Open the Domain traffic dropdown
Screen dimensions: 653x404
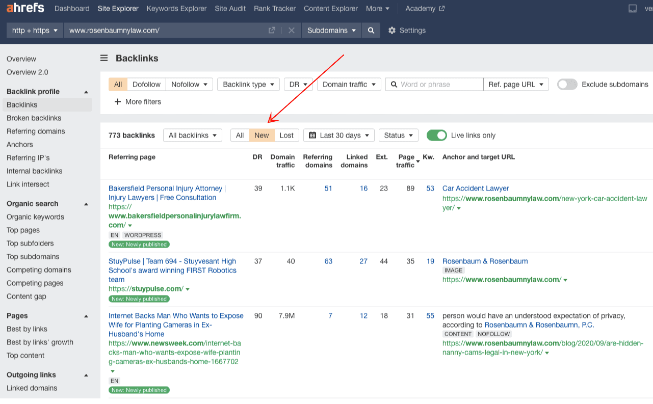pyautogui.click(x=349, y=85)
